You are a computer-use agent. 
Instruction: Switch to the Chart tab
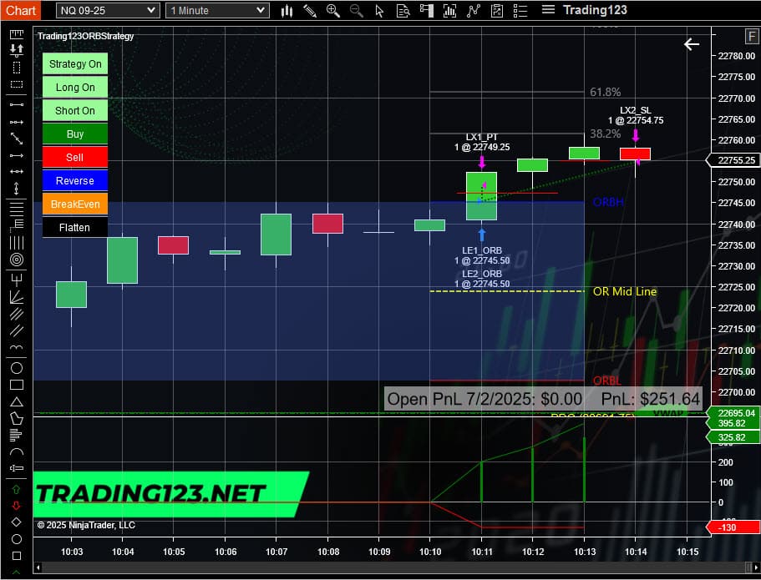coord(20,10)
